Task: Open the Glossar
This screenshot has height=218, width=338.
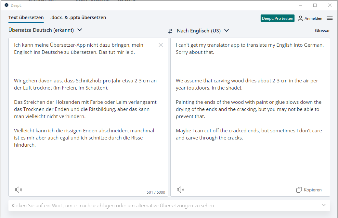Action: (x=322, y=30)
